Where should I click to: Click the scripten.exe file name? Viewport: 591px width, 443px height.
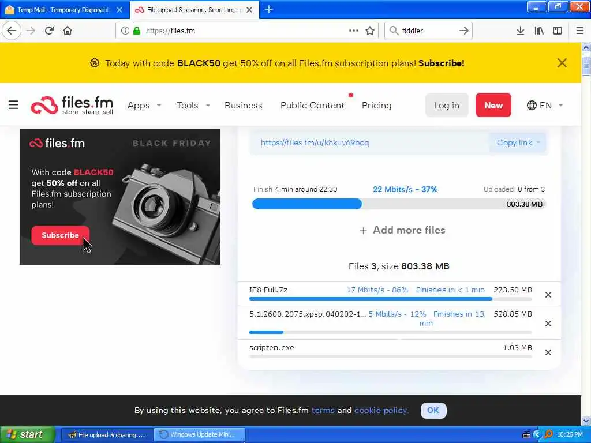click(272, 347)
